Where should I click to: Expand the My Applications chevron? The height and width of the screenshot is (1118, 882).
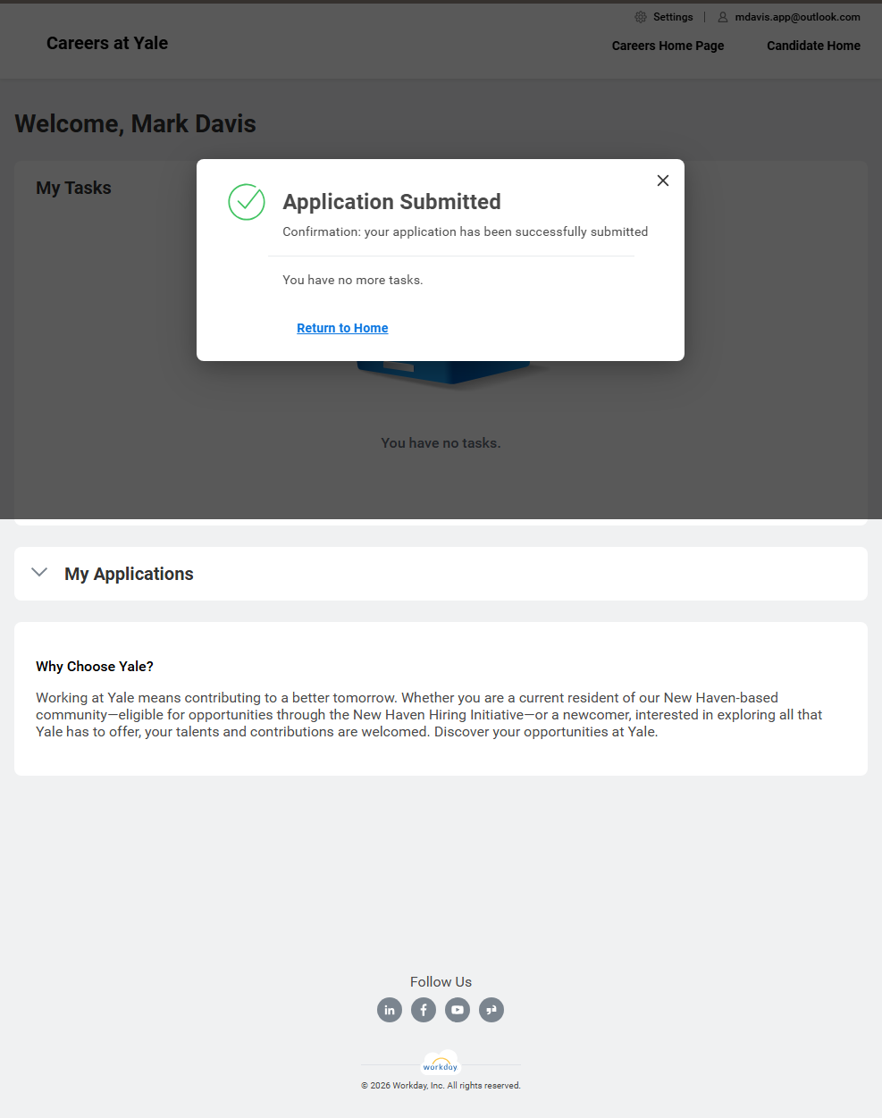[x=39, y=573]
